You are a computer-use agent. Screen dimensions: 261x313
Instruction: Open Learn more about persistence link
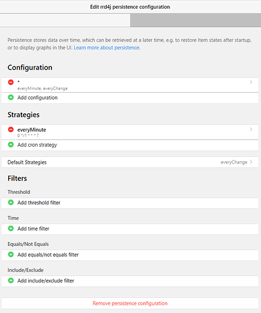point(107,48)
